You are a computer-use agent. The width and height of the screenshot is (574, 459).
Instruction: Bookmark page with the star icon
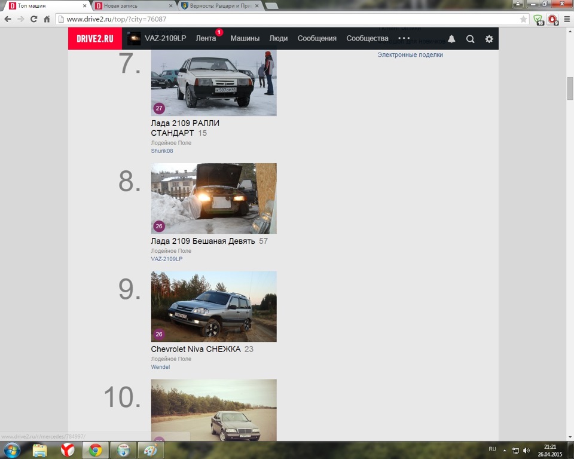tap(524, 19)
